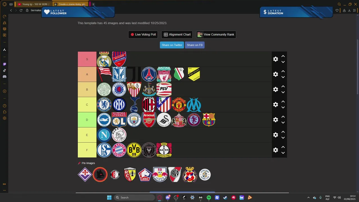
Task: Pick Luton Town crest from unranked images
Action: pyautogui.click(x=205, y=175)
